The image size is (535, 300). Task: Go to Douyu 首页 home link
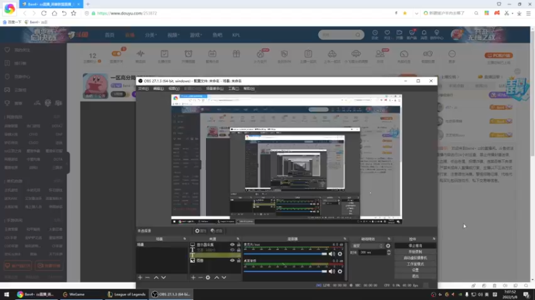tap(110, 35)
